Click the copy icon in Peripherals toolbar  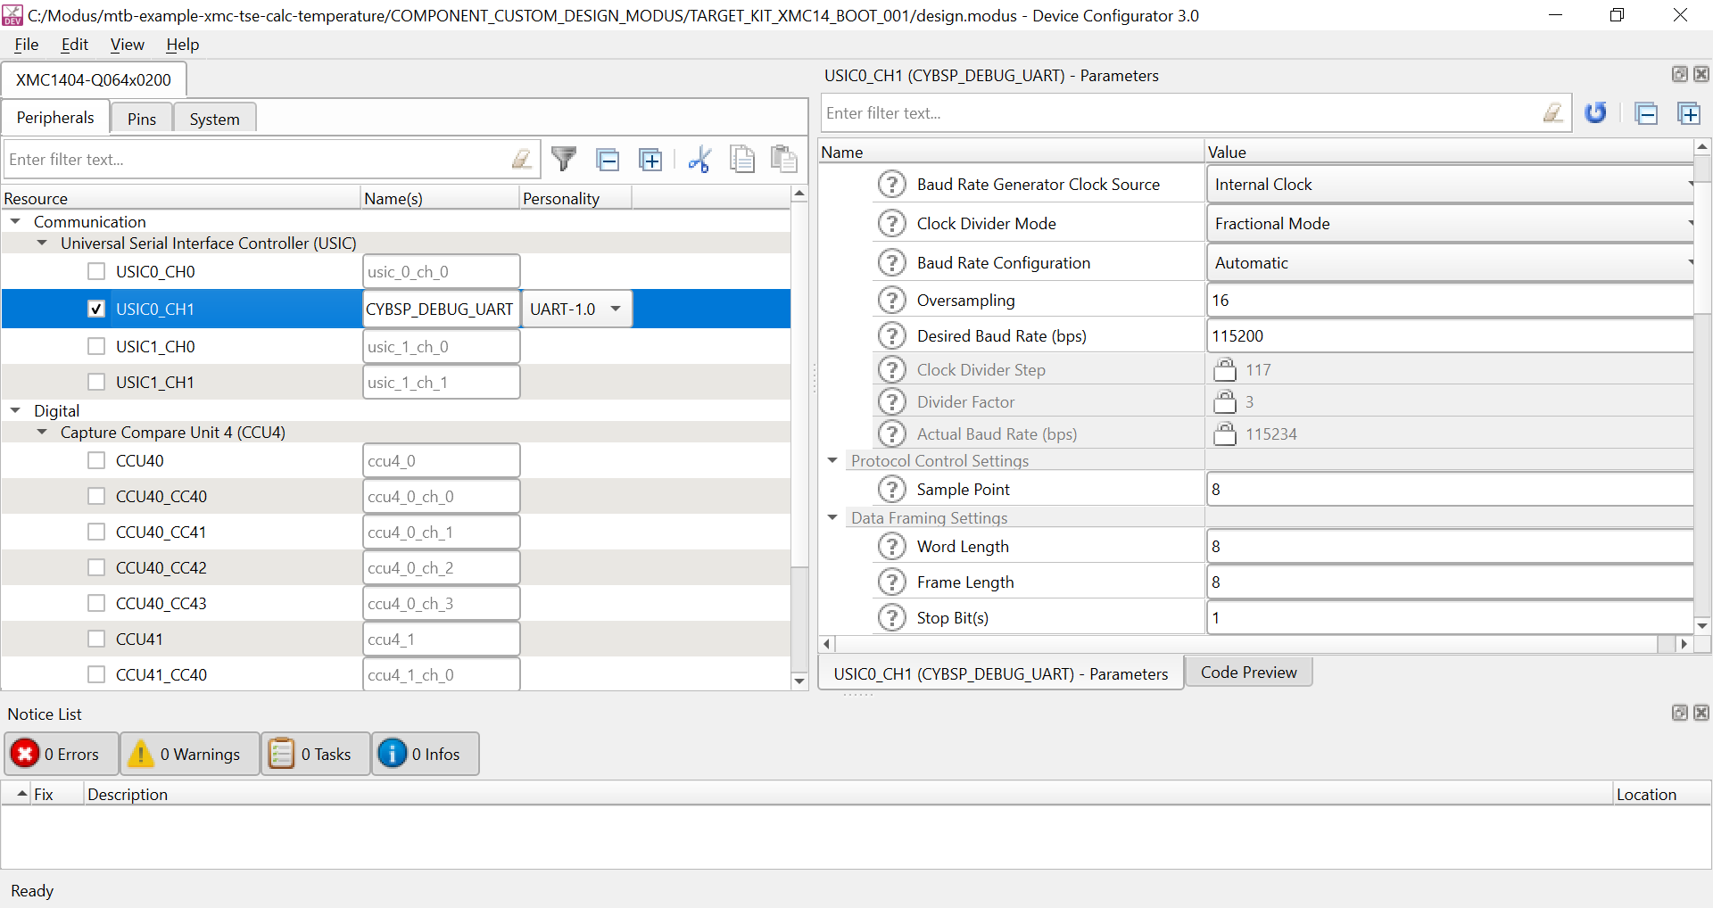[742, 160]
